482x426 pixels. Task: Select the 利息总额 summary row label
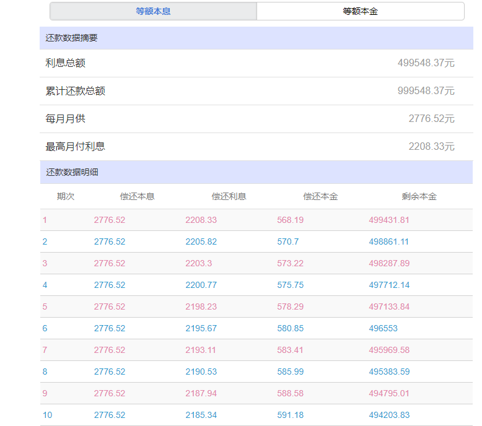pyautogui.click(x=65, y=63)
